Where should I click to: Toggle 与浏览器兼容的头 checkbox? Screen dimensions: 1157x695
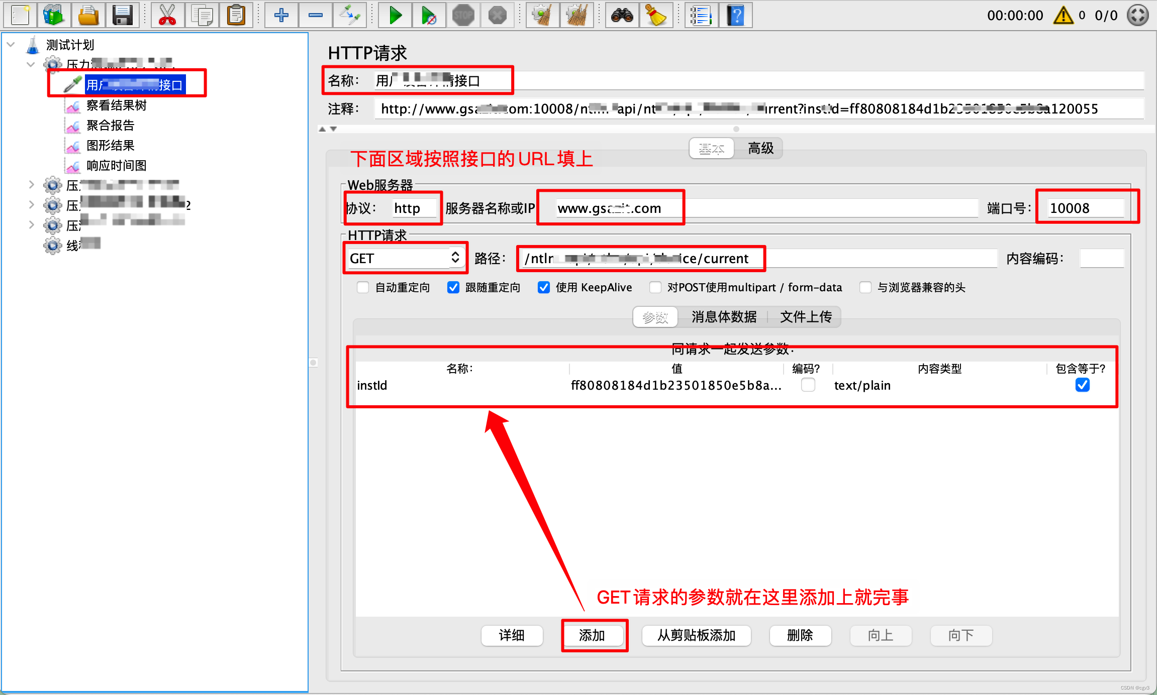(x=865, y=287)
